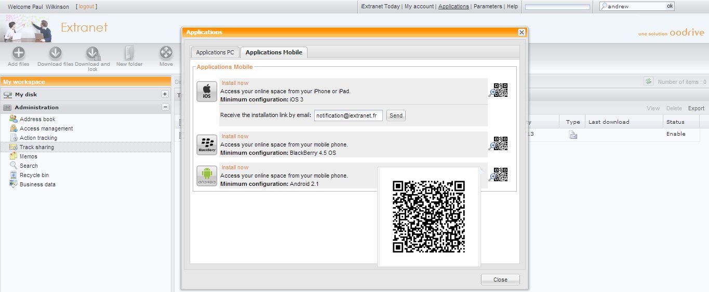The width and height of the screenshot is (709, 292).
Task: Click the iOS app icon
Action: (207, 92)
